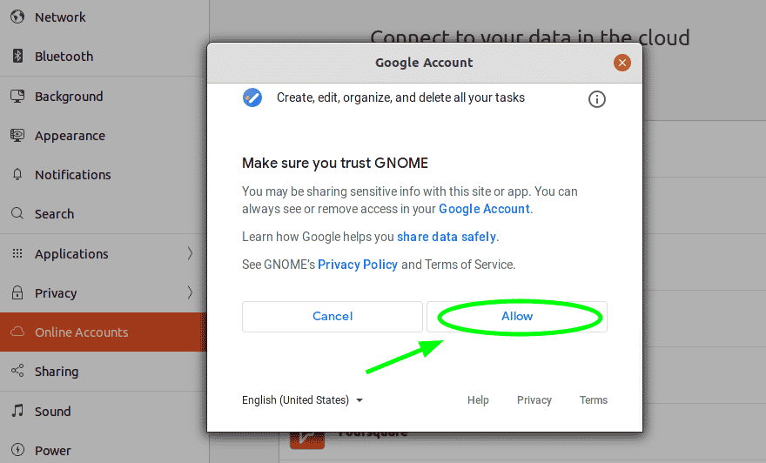Click the blue Google Tasks checkmark icon
The image size is (766, 463).
(x=252, y=97)
